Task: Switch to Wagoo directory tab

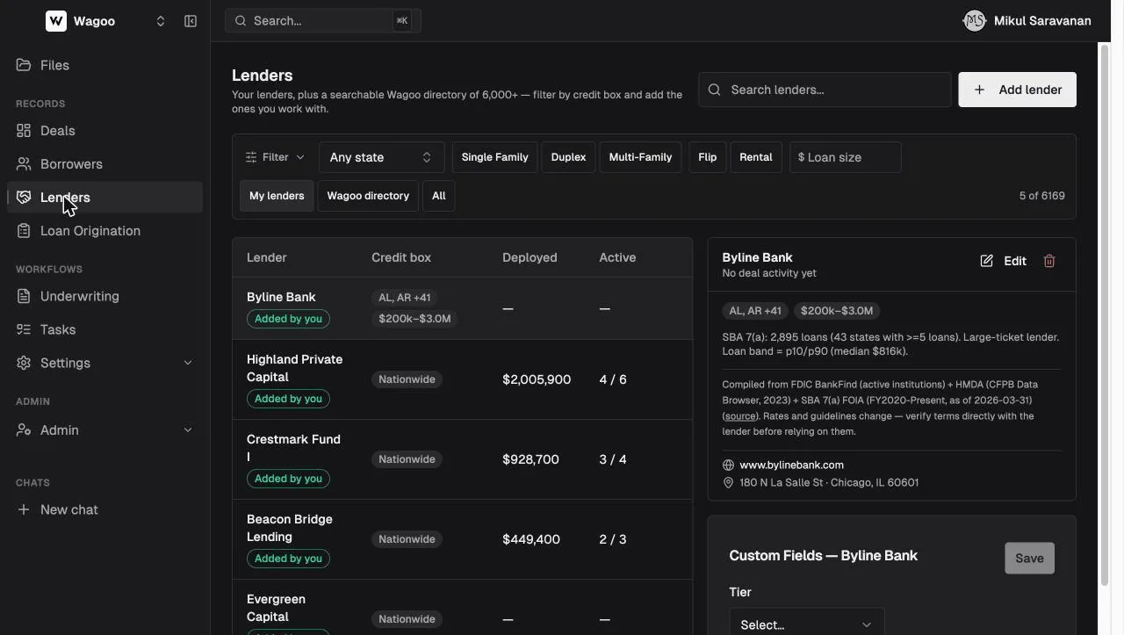Action: (368, 196)
